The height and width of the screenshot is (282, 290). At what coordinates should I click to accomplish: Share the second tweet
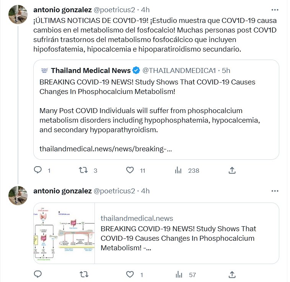click(232, 274)
